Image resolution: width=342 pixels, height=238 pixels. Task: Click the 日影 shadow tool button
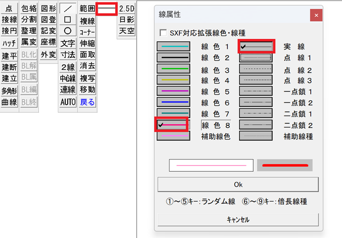point(127,20)
